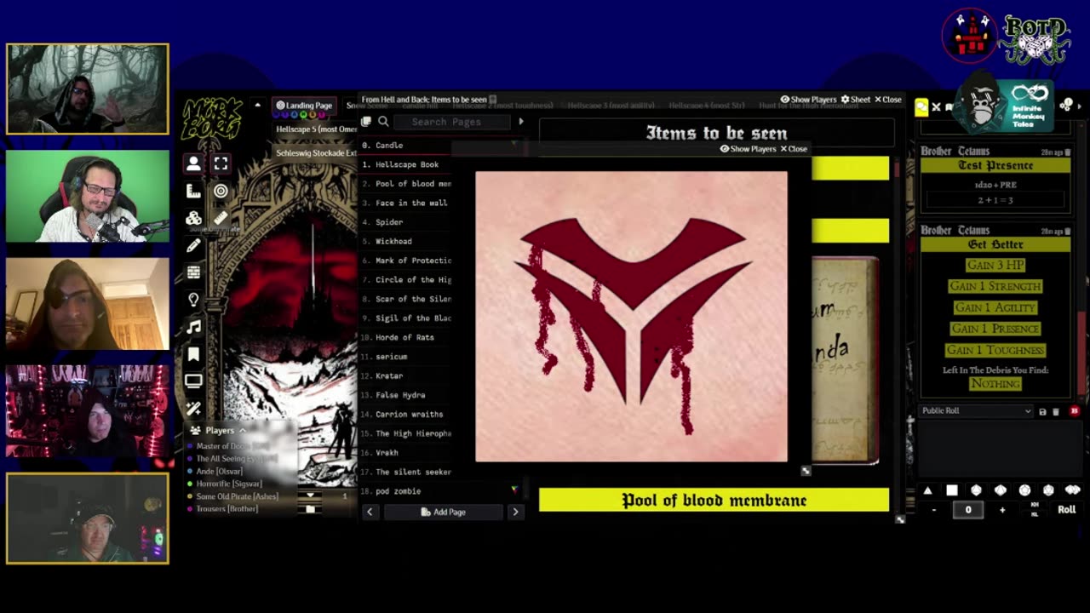This screenshot has width=1090, height=613.
Task: Collapse the scene navigation bar
Action: pos(257,106)
